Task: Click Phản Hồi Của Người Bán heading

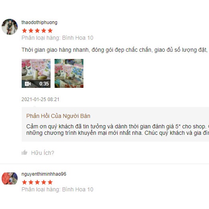Action: coord(58,116)
